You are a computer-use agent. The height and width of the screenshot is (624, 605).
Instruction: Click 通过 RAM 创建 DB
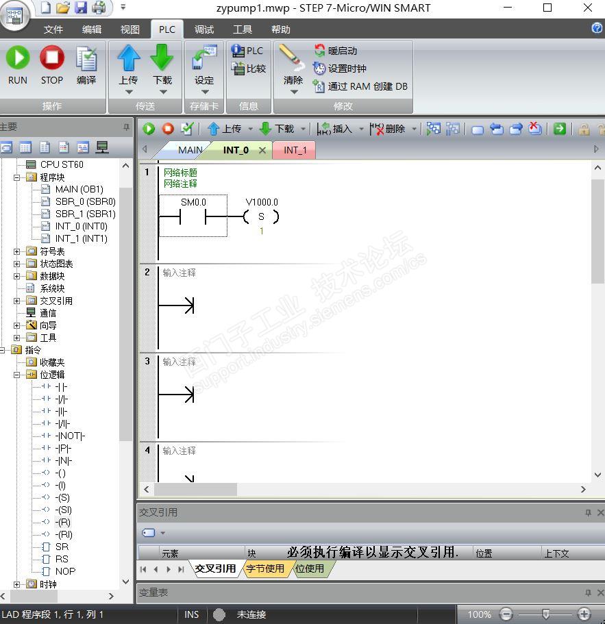point(360,86)
